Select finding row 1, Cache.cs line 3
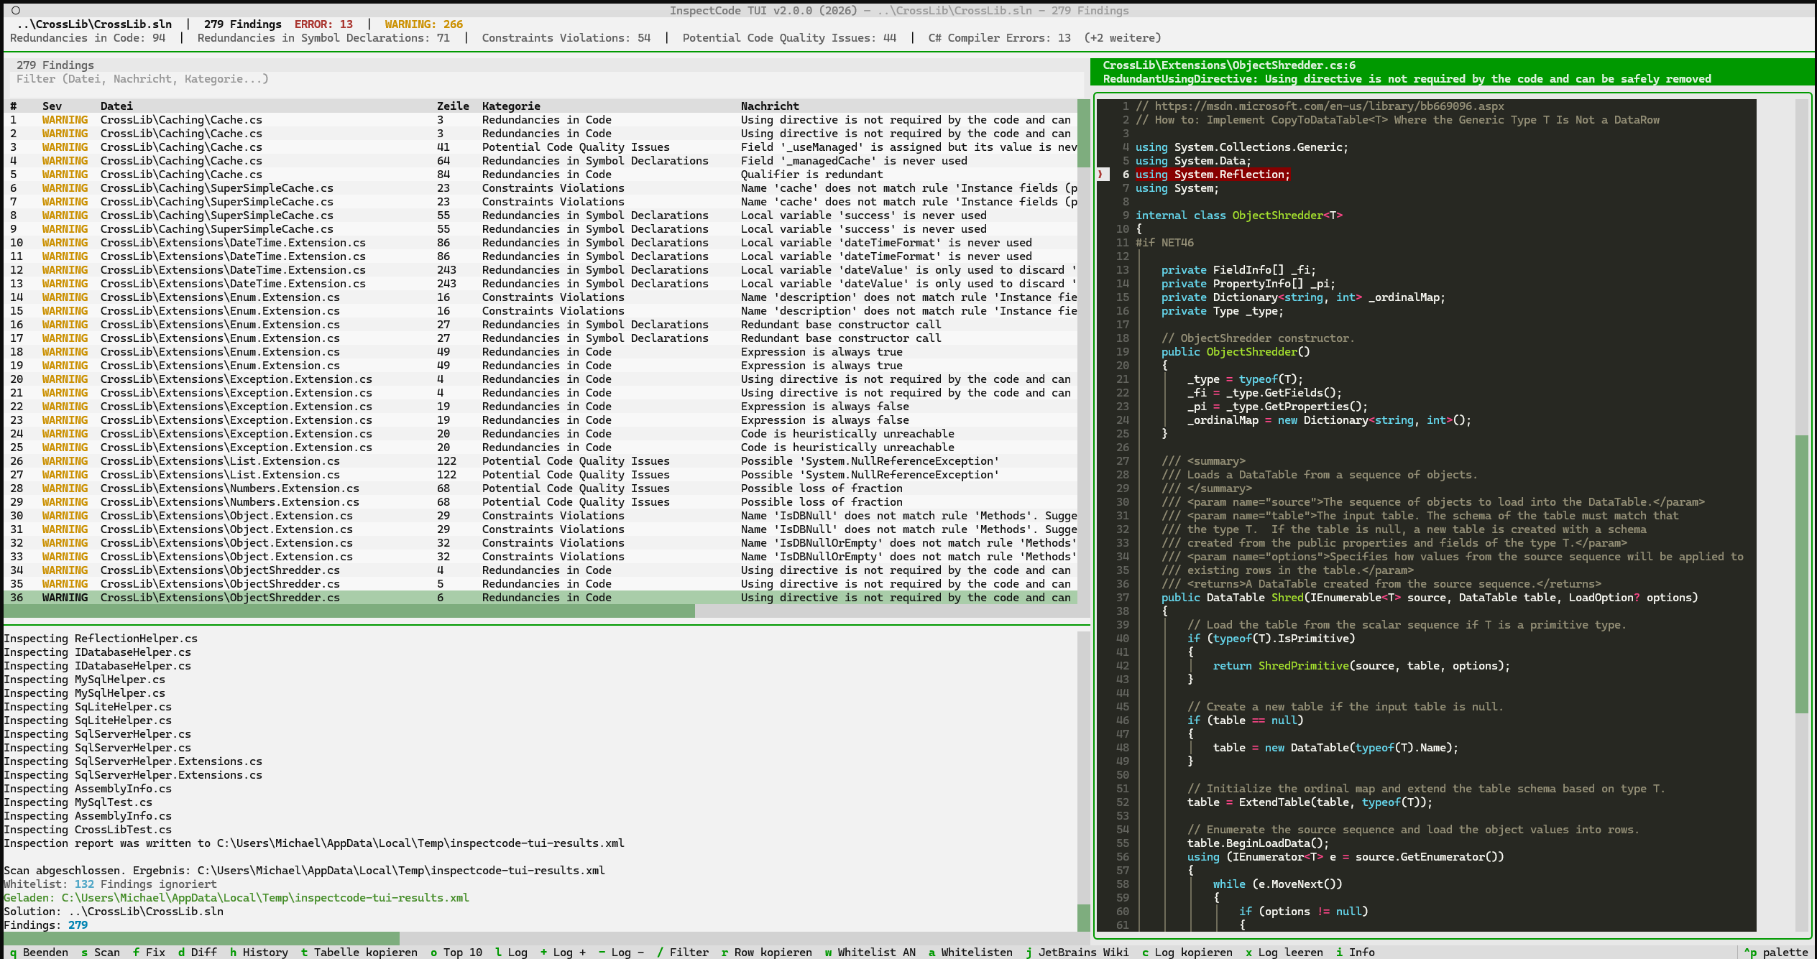1817x959 pixels. (540, 120)
